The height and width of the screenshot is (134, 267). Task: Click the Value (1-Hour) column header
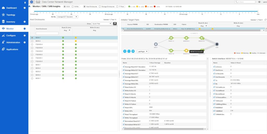(x=235, y=63)
